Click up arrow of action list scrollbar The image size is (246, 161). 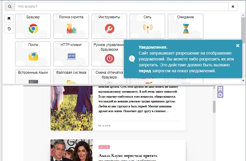tap(243, 15)
